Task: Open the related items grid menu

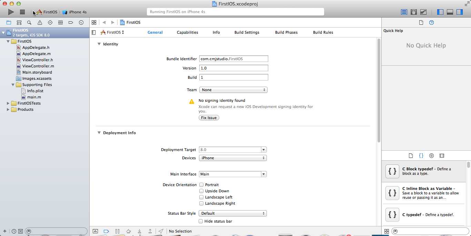Action: [x=94, y=22]
